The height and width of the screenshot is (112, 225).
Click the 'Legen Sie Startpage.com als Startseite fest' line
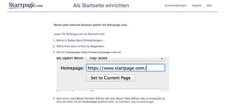point(79,34)
